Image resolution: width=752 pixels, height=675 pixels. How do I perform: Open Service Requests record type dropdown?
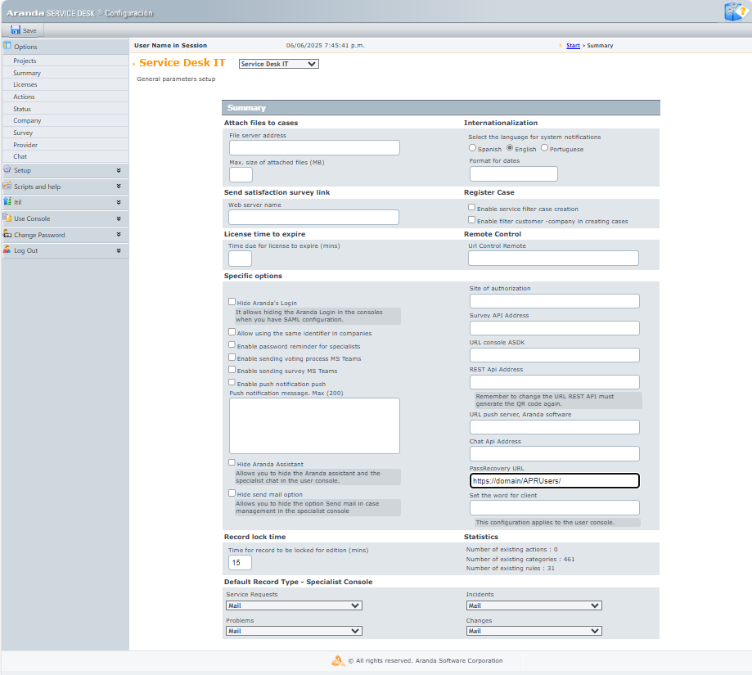pyautogui.click(x=294, y=605)
